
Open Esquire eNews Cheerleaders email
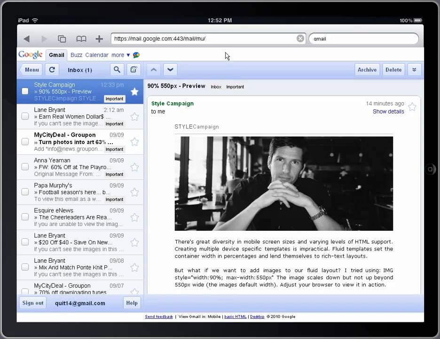[80, 217]
